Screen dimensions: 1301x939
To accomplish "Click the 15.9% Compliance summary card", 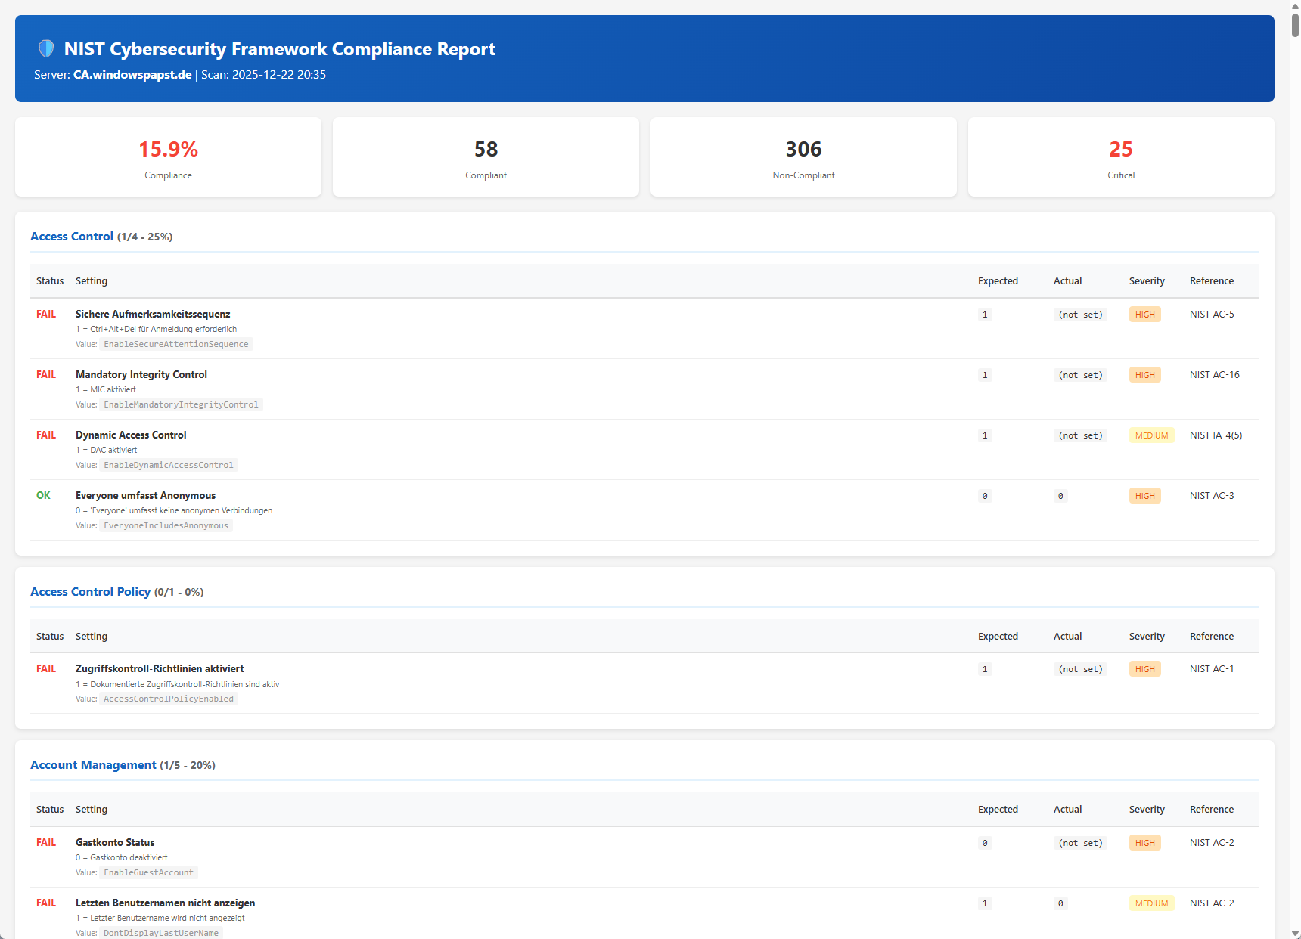I will tap(168, 157).
